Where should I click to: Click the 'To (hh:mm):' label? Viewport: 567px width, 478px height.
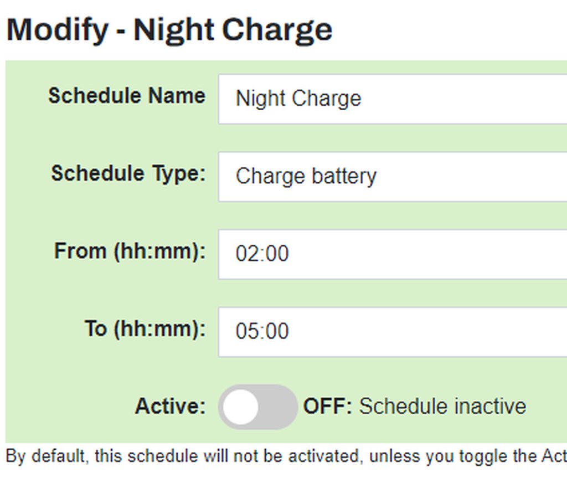(145, 328)
